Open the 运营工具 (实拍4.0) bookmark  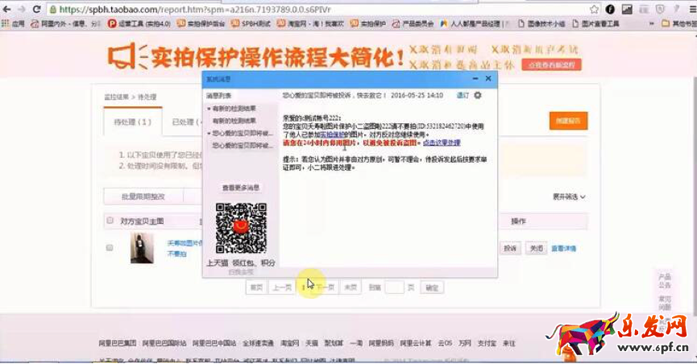tap(139, 23)
